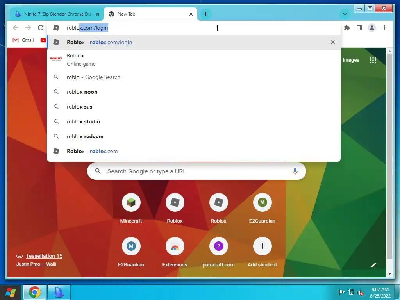400x300 pixels.
Task: Open the Extensions puzzle icon
Action: pos(347,28)
